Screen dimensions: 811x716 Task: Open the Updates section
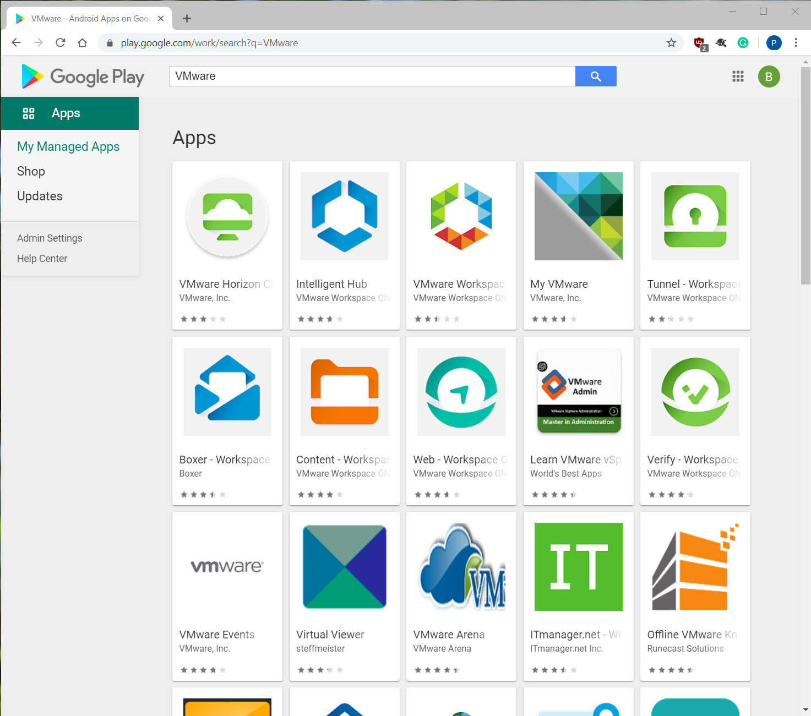point(40,196)
